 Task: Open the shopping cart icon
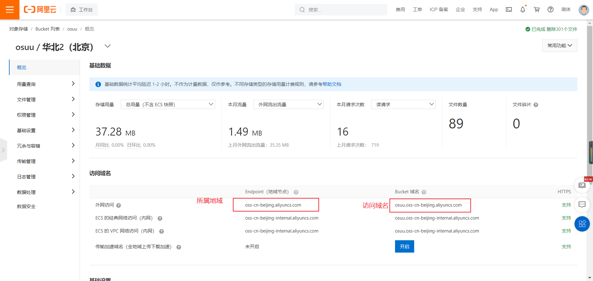pyautogui.click(x=537, y=10)
